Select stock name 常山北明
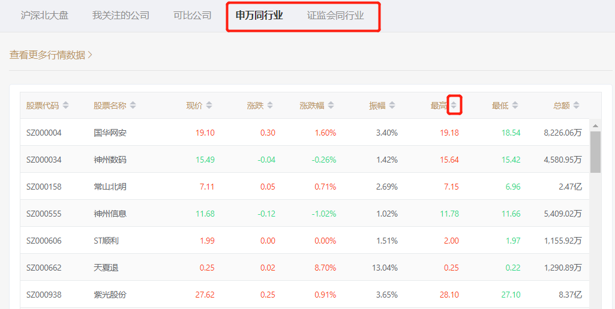 [x=110, y=187]
